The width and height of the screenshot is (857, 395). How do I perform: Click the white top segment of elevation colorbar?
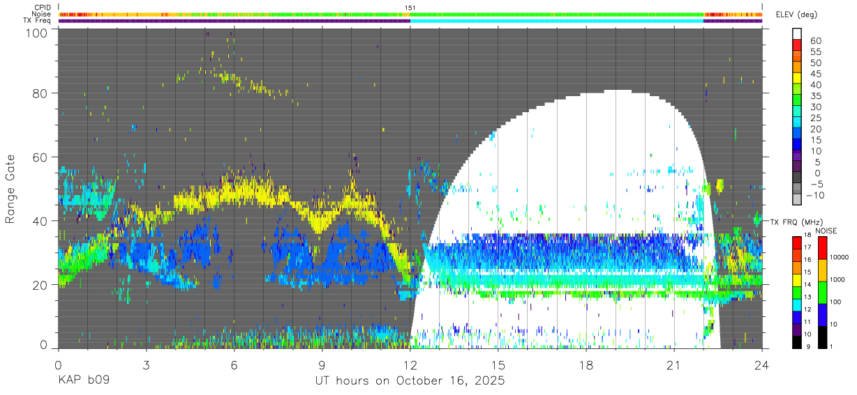[x=797, y=33]
